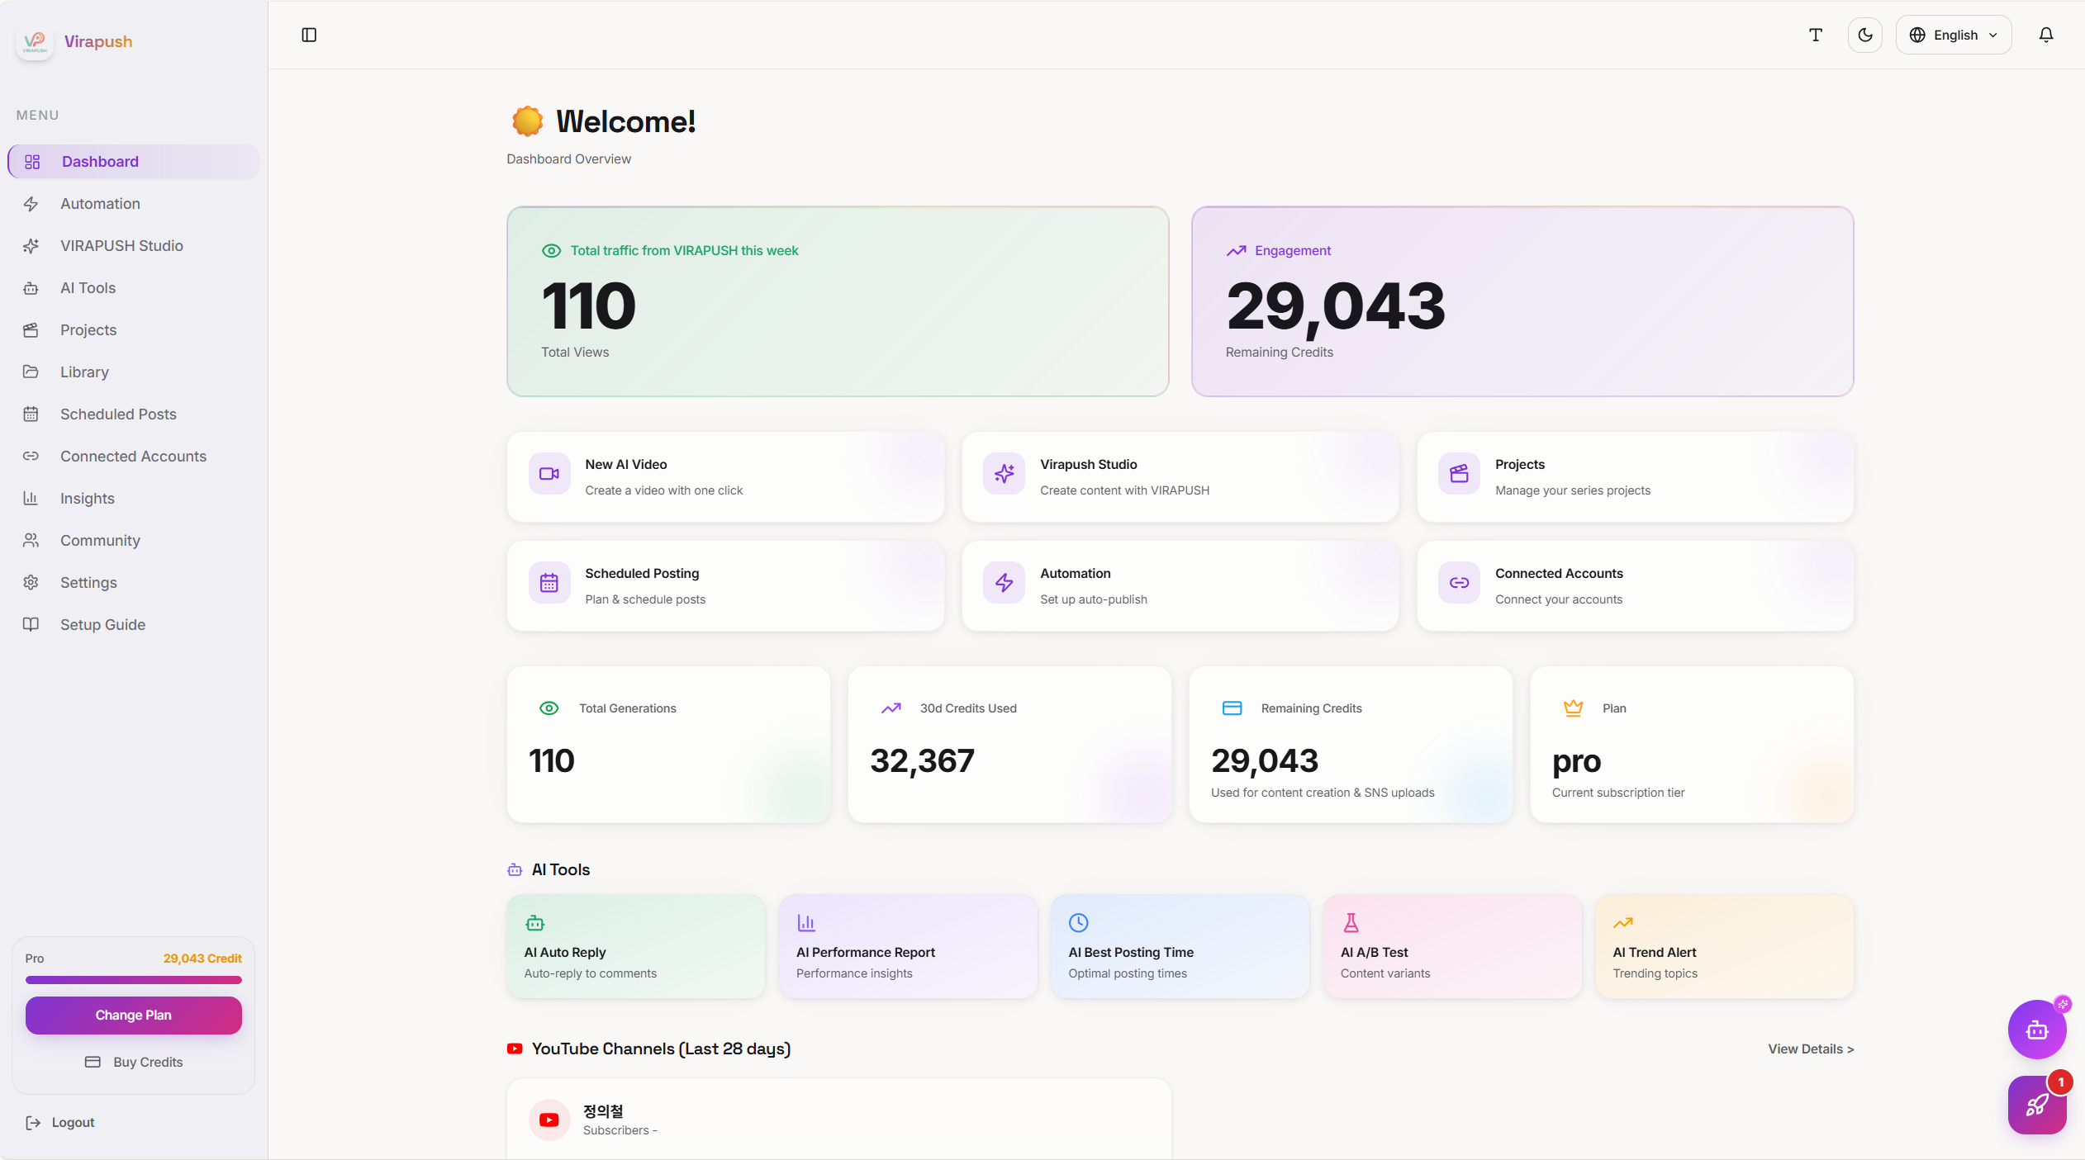This screenshot has width=2085, height=1160.
Task: Open the notifications bell
Action: point(2045,35)
